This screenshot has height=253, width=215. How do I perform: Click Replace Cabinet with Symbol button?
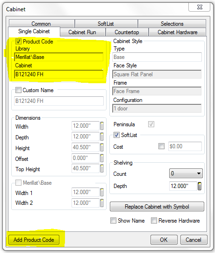point(157,207)
